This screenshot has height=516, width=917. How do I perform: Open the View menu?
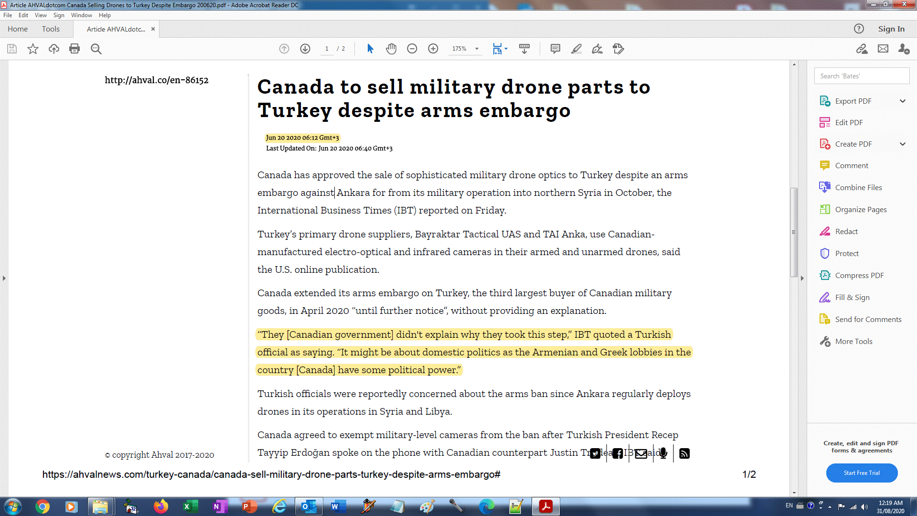41,15
